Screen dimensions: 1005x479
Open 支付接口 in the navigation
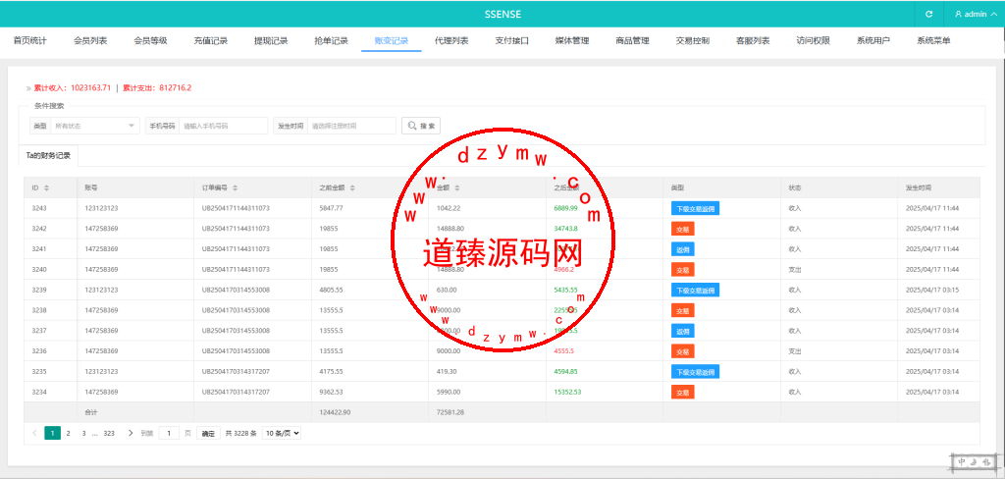(512, 41)
